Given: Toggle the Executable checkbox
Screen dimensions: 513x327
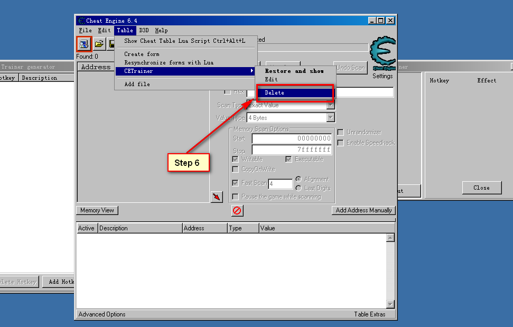Looking at the screenshot, I should [x=288, y=159].
